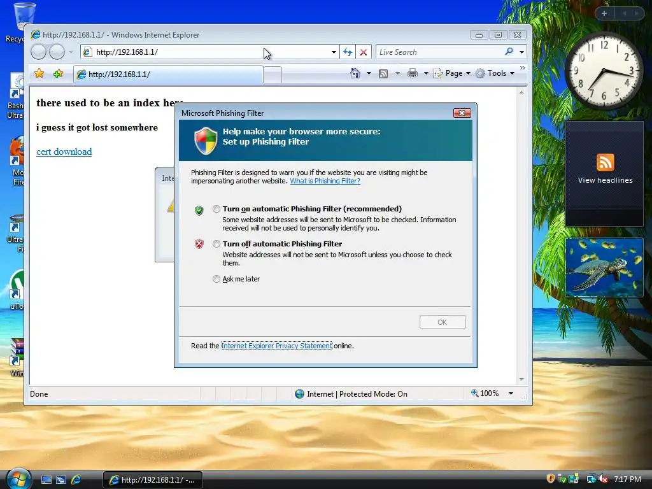Expand the zoom level dropdown arrow
The height and width of the screenshot is (489, 652).
tap(511, 393)
